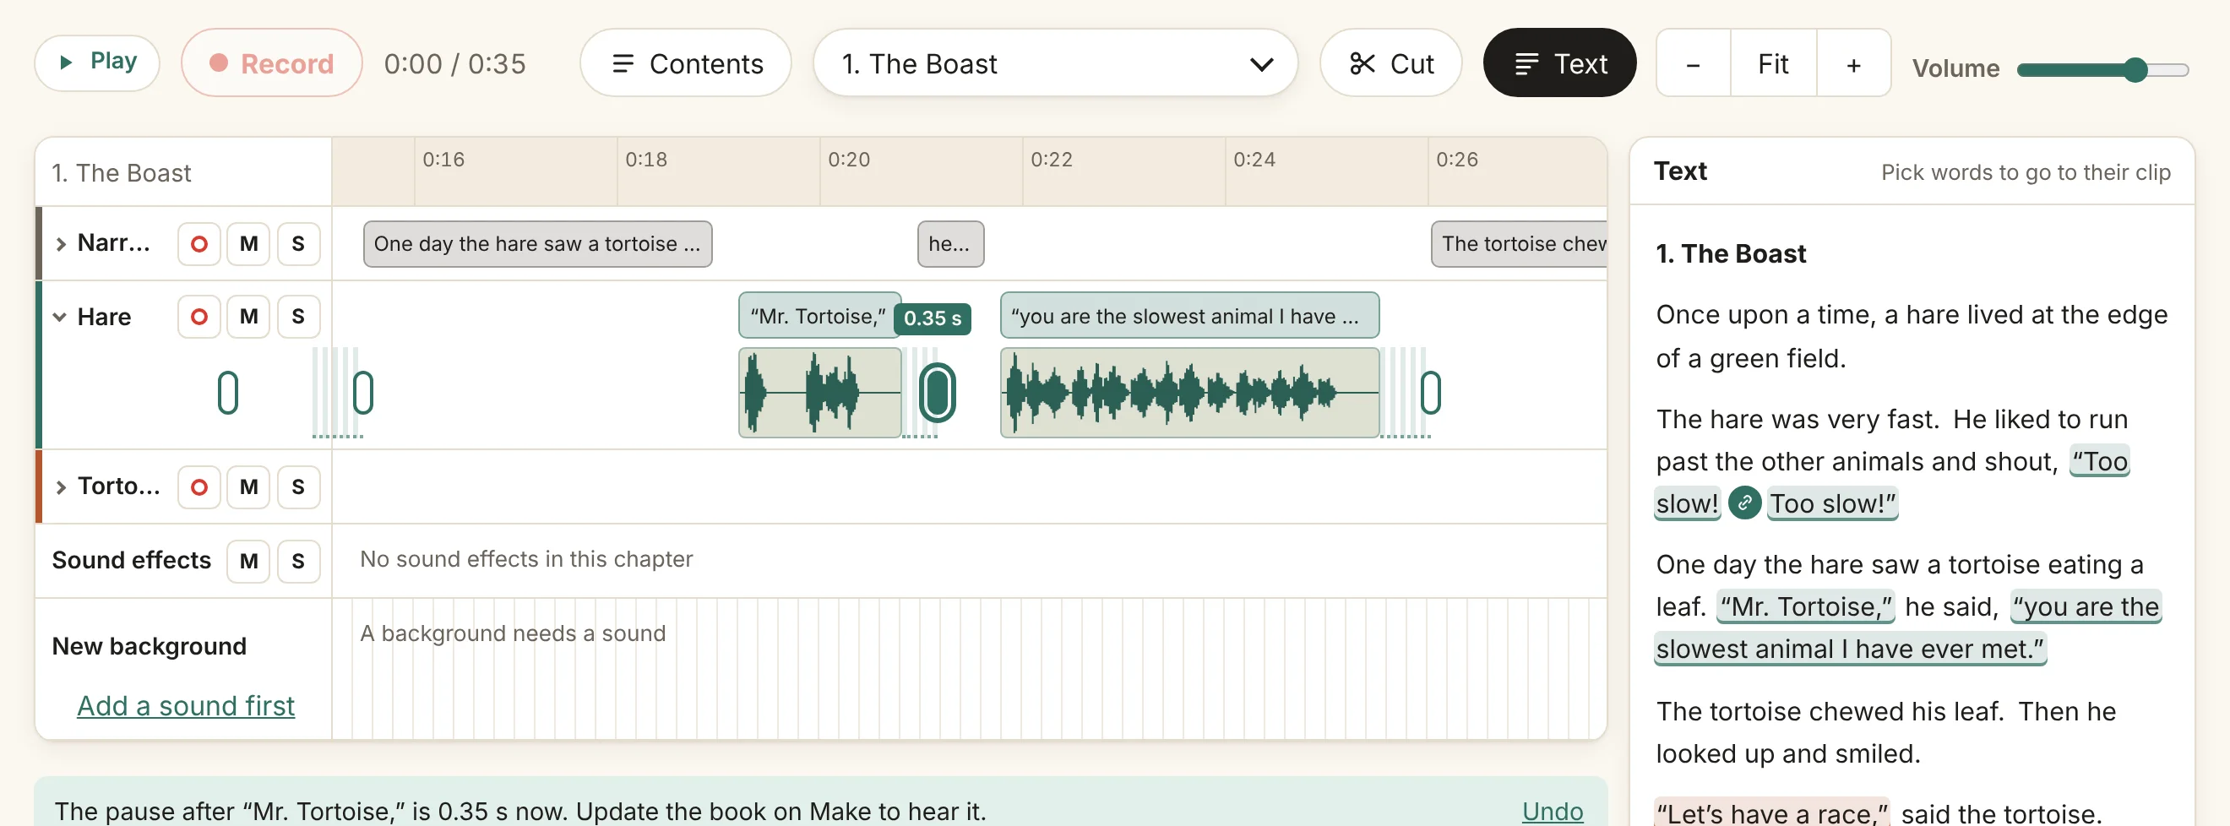Solo the Tortoise track
Screen dimensions: 2230x826
(x=298, y=487)
